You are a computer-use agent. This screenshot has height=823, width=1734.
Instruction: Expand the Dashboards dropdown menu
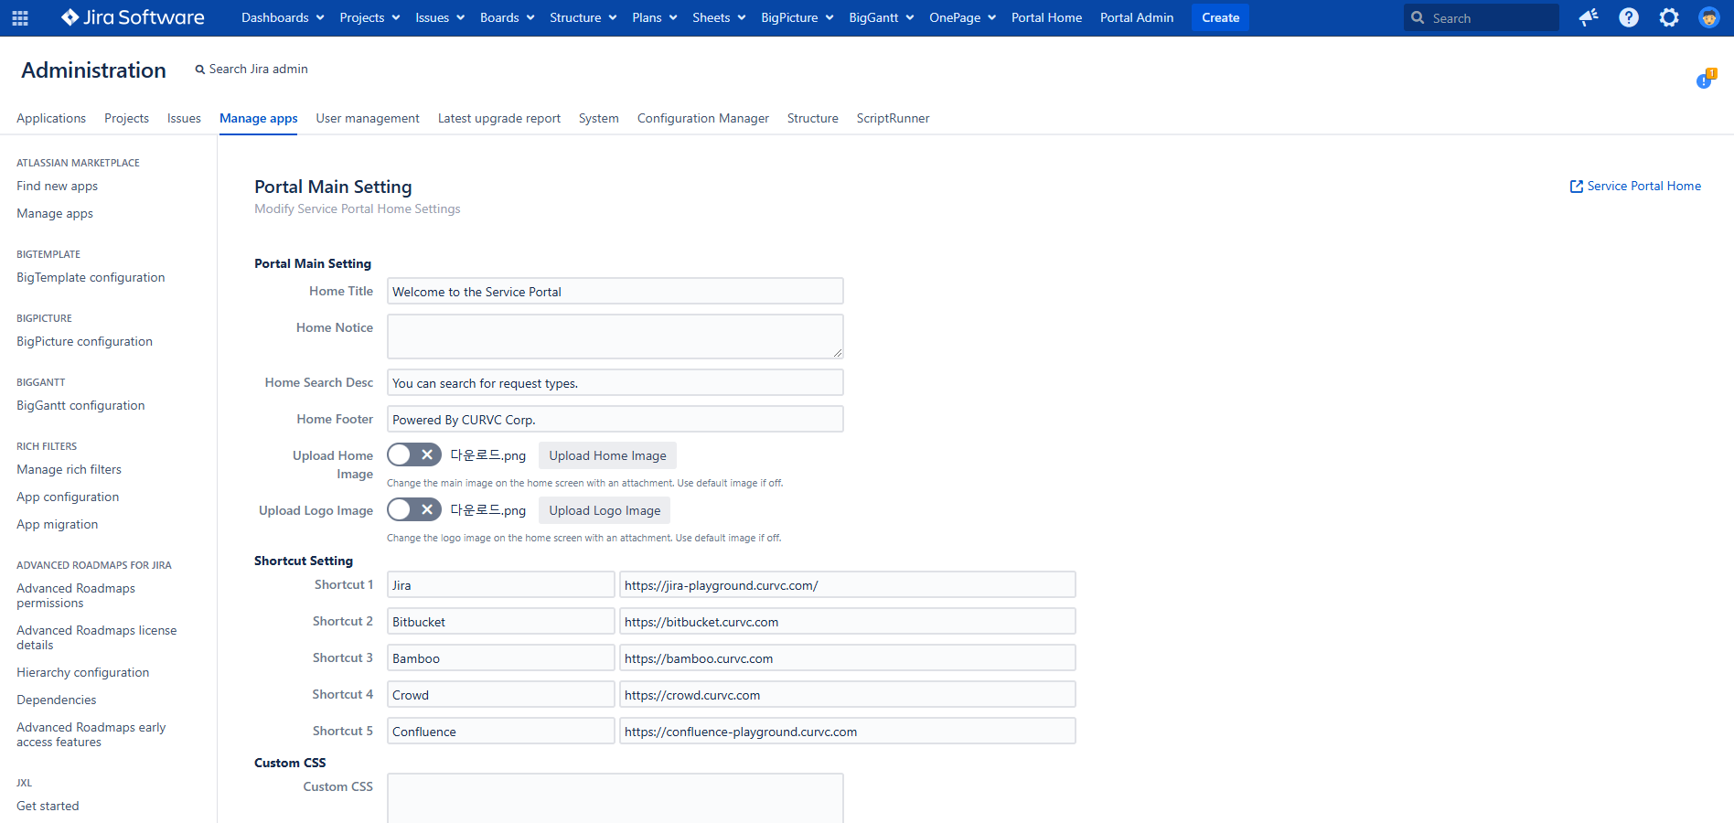coord(283,17)
